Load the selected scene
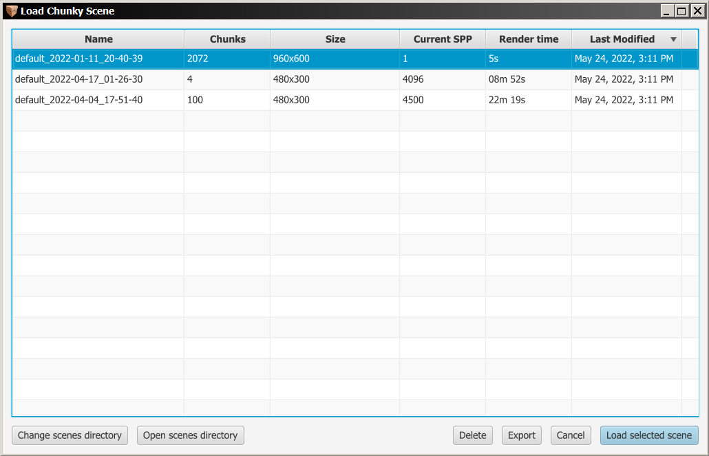 [x=649, y=435]
